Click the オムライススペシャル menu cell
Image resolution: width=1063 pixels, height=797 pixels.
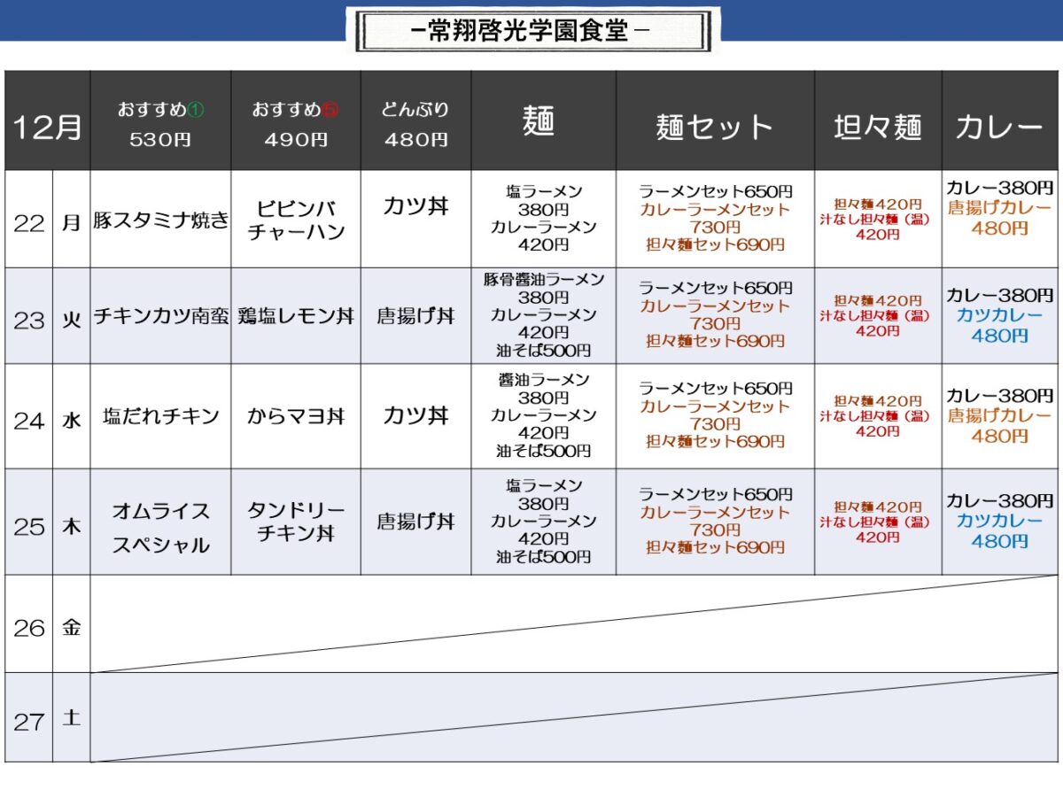160,527
